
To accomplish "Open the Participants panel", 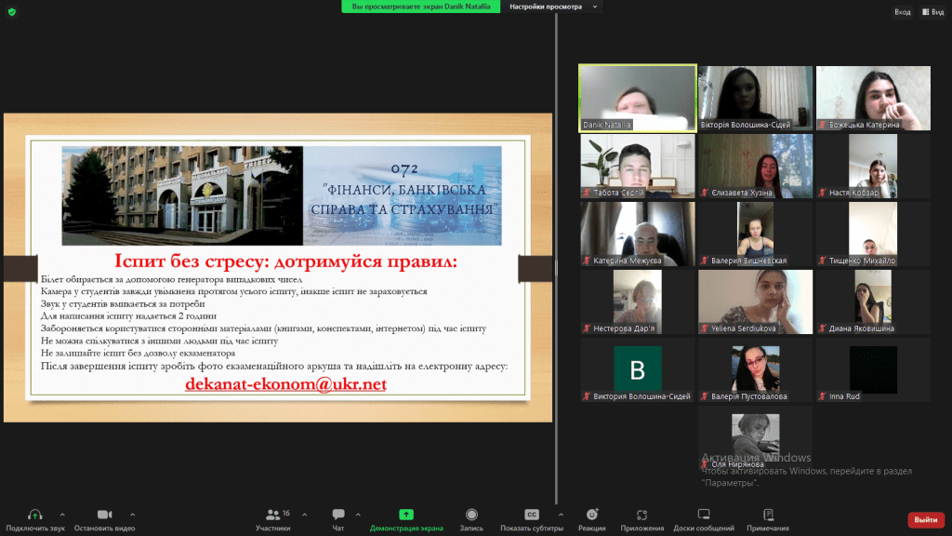I will [x=272, y=518].
